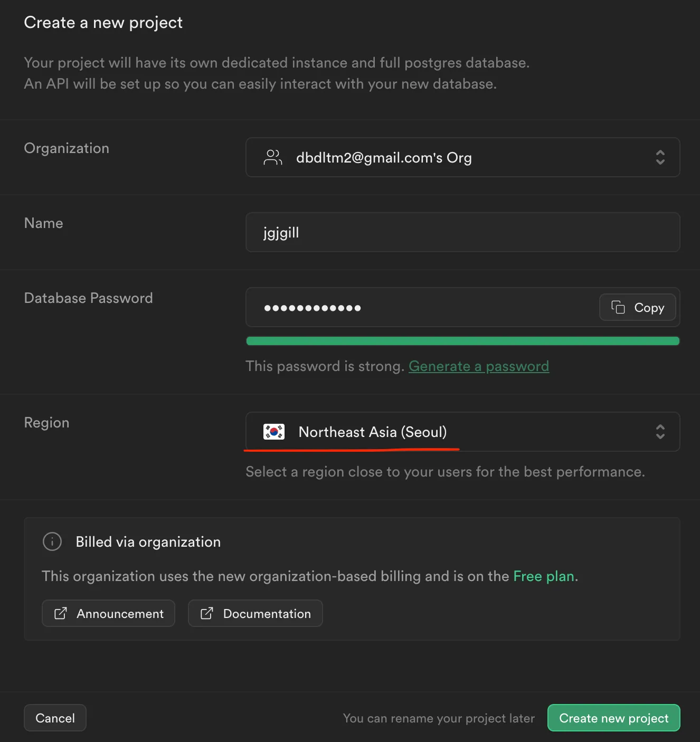Open the Announcement page
The image size is (700, 742).
(x=108, y=613)
